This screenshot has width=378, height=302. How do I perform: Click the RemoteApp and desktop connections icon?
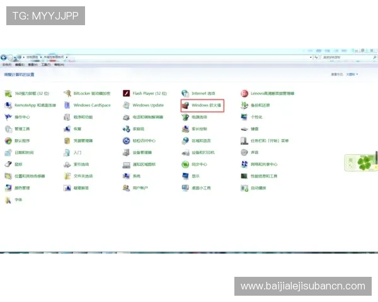pyautogui.click(x=8, y=105)
